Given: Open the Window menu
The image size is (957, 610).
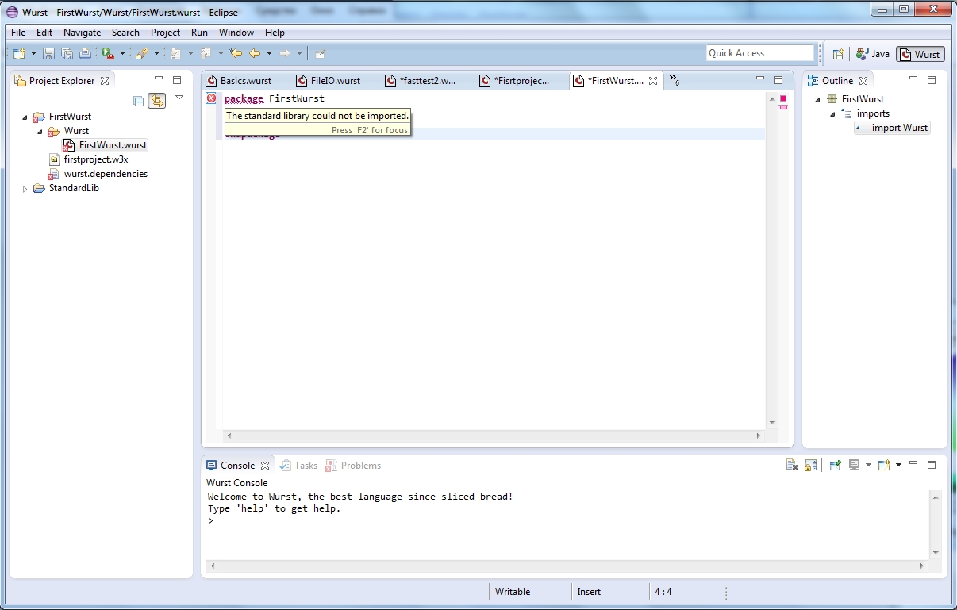Looking at the screenshot, I should [x=236, y=33].
